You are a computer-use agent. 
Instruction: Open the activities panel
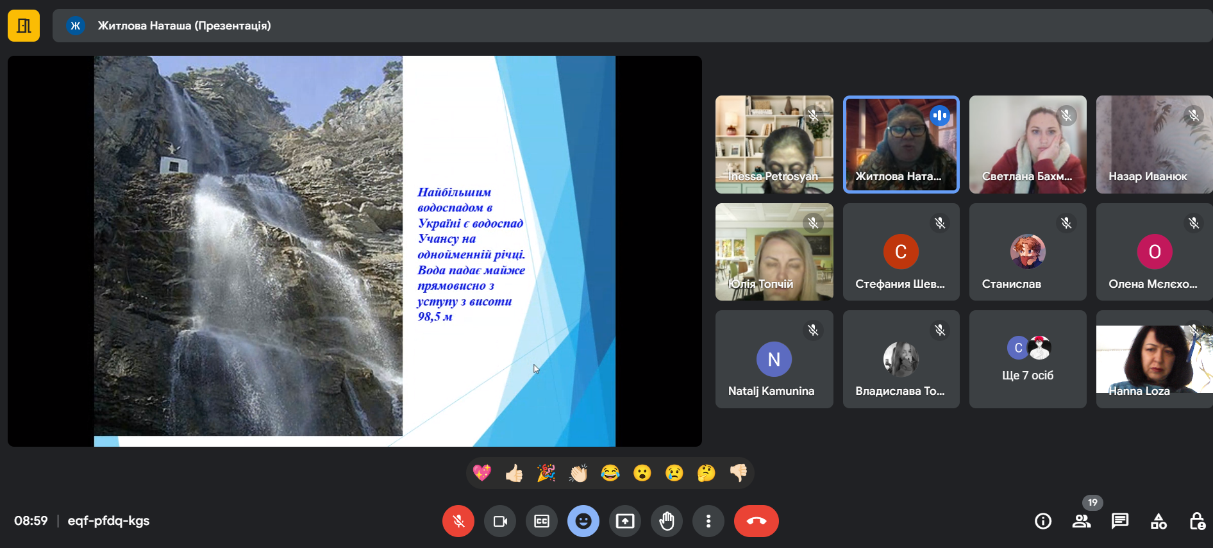click(1159, 521)
